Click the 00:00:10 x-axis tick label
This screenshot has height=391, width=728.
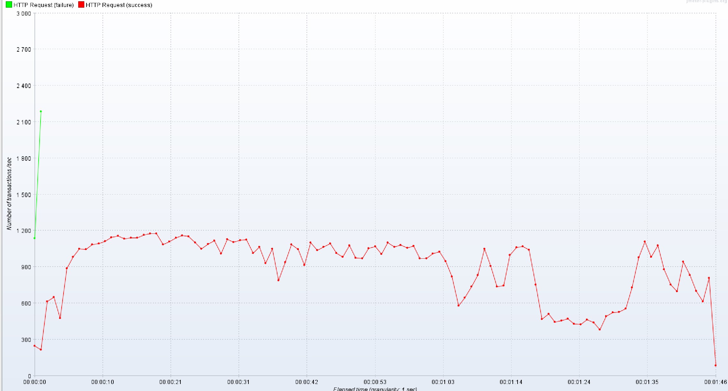click(102, 382)
